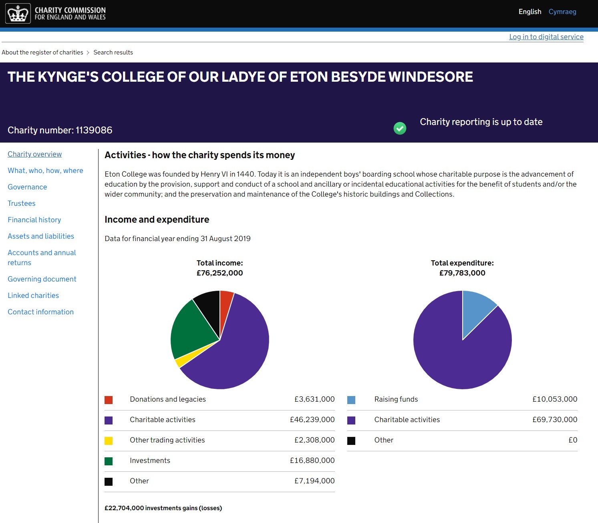598x523 pixels.
Task: Click the green reporting up-to-date checkmark icon
Action: (x=400, y=128)
